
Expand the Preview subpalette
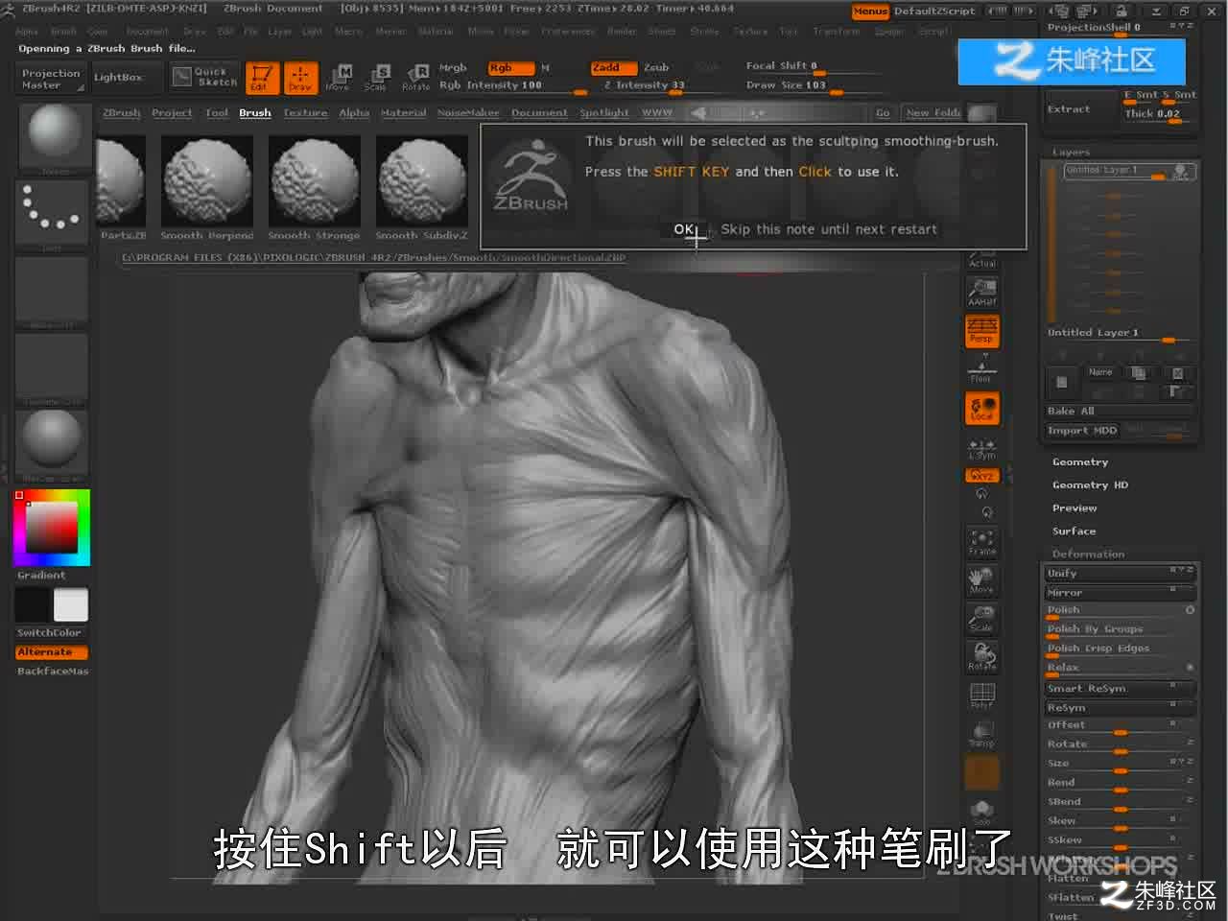tap(1074, 508)
